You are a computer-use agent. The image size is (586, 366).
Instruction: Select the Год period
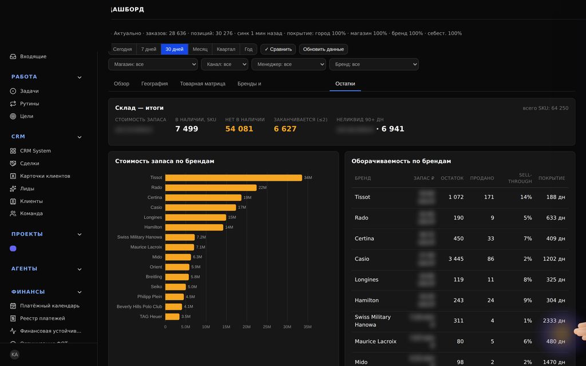pos(248,49)
